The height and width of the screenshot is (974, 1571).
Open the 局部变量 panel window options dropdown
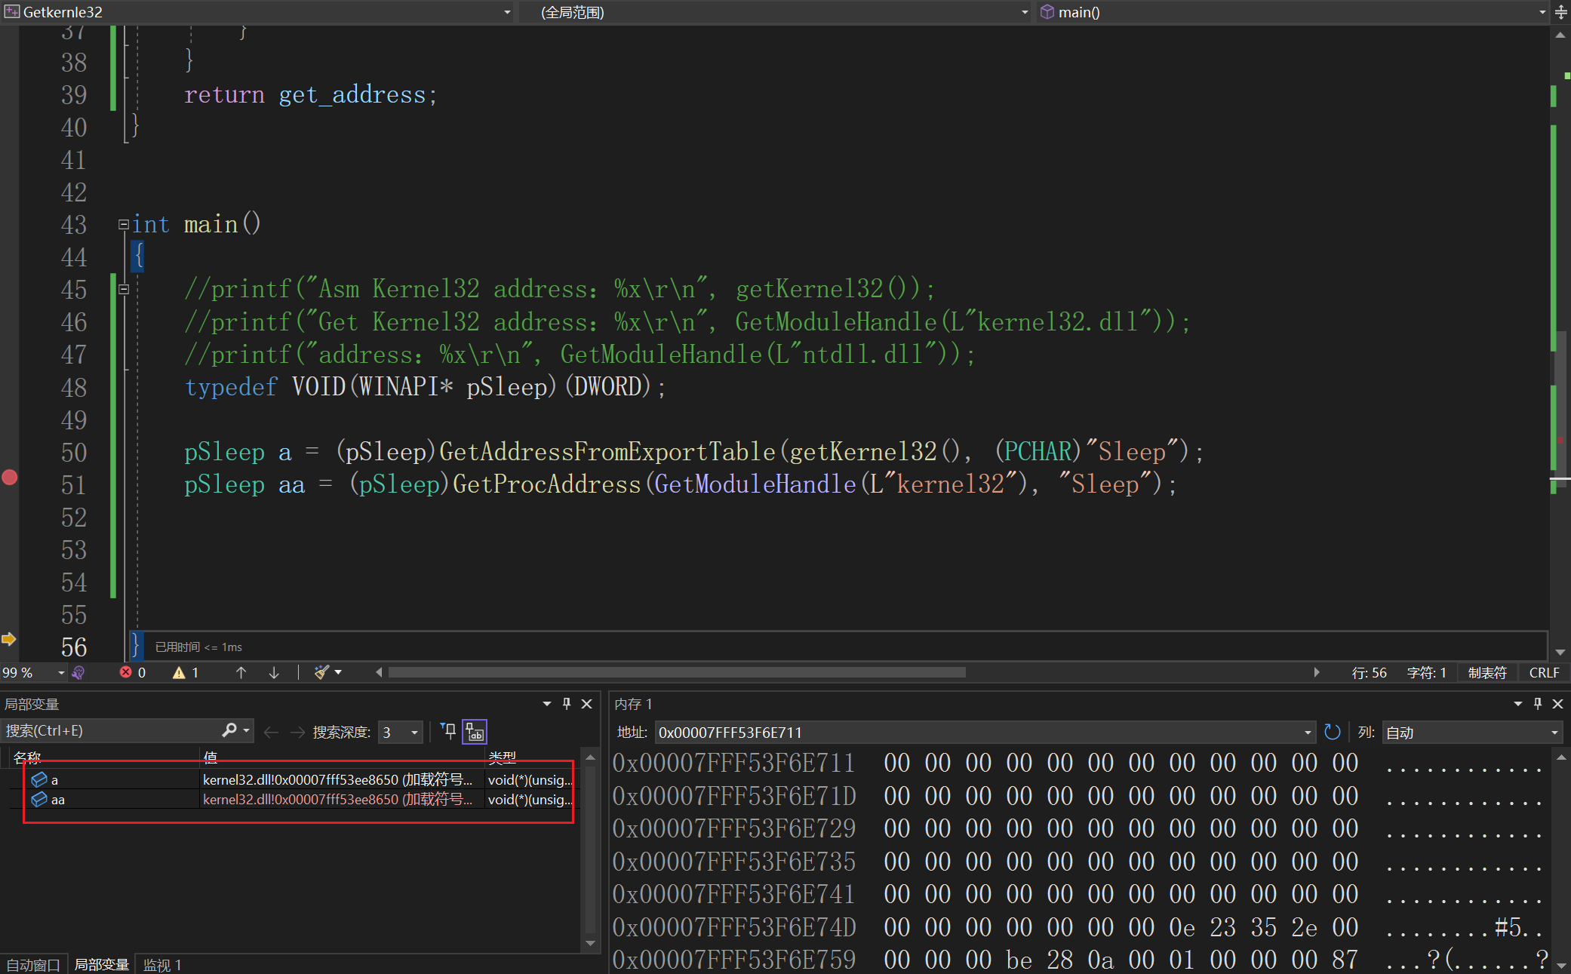pos(547,704)
